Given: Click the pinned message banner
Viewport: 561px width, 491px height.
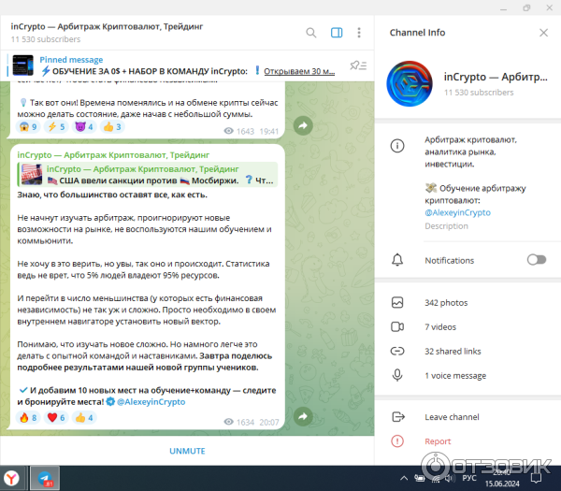Looking at the screenshot, I should click(178, 65).
